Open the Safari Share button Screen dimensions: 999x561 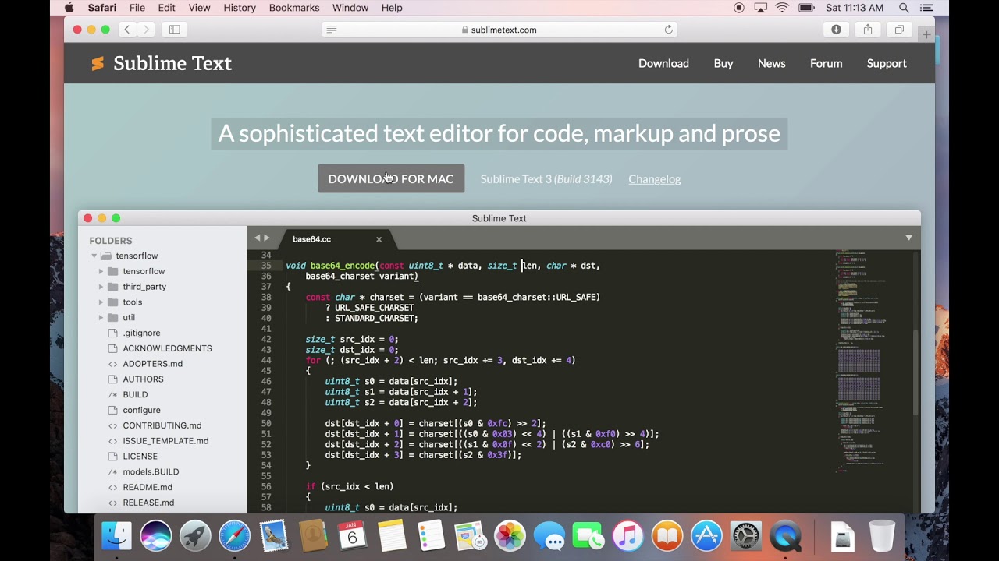click(868, 30)
